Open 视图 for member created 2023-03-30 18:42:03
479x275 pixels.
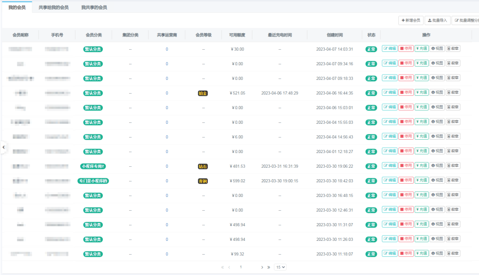tap(437, 181)
